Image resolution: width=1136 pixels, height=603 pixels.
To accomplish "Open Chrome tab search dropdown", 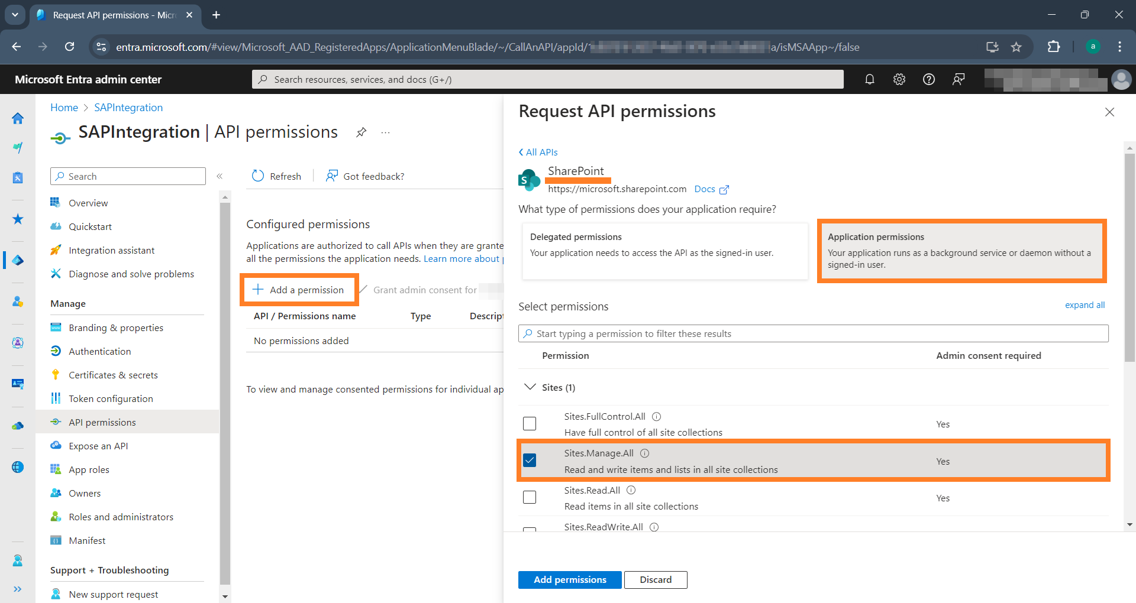I will click(x=15, y=15).
